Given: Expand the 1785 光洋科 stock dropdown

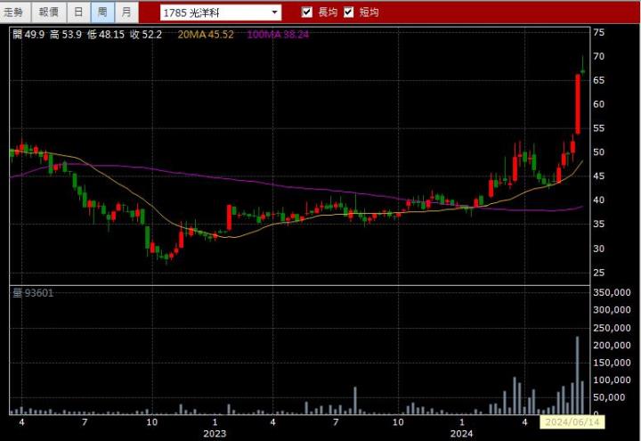Looking at the screenshot, I should [x=274, y=12].
